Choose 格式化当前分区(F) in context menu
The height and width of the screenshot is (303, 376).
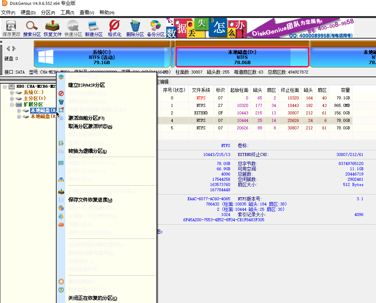tap(87, 93)
